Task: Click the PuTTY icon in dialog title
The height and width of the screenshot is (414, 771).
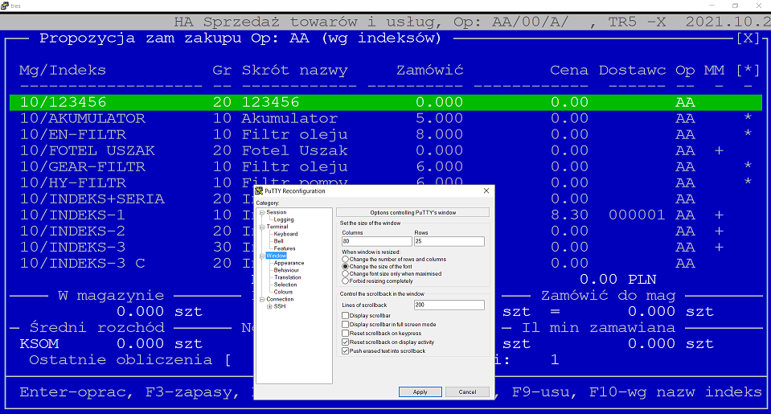Action: coord(259,191)
